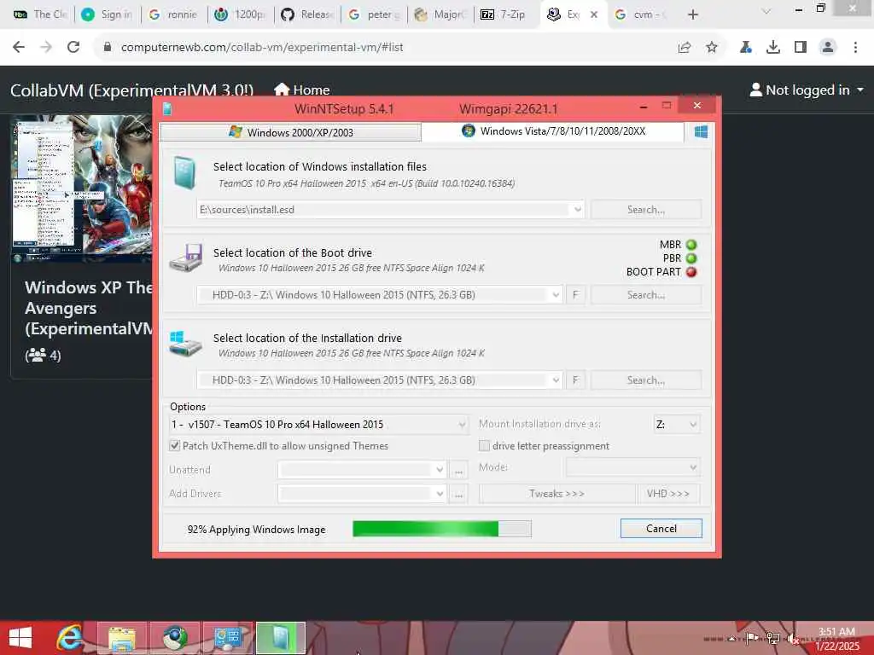Viewport: 874px width, 655px height.
Task: Open Windows XP The Avengers VM thumbnail
Action: tap(83, 188)
